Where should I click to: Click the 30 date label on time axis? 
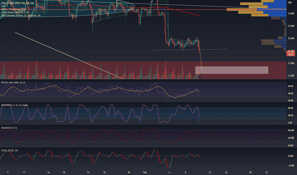point(129,172)
